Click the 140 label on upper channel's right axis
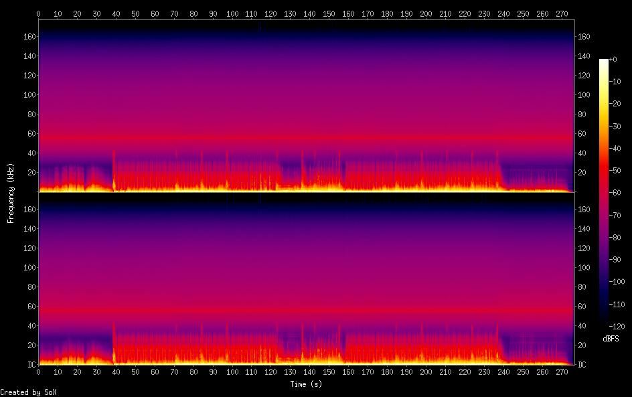Image resolution: width=632 pixels, height=397 pixels. (584, 56)
